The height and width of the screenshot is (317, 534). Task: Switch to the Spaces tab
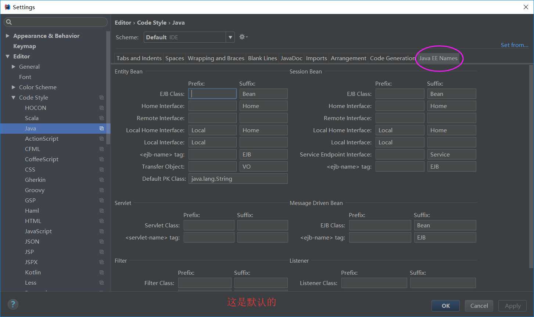click(x=175, y=58)
